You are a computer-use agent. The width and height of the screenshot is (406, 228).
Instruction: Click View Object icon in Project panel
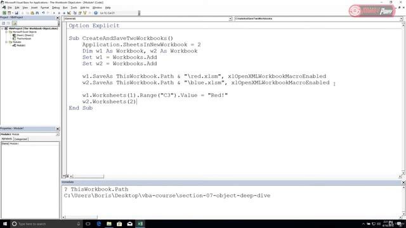[8, 23]
